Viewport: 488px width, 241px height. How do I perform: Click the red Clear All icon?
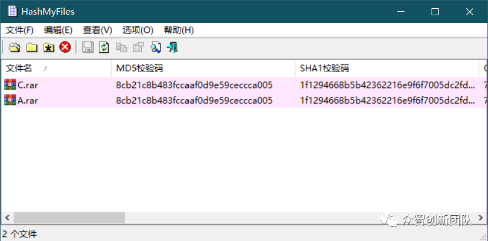pos(65,47)
